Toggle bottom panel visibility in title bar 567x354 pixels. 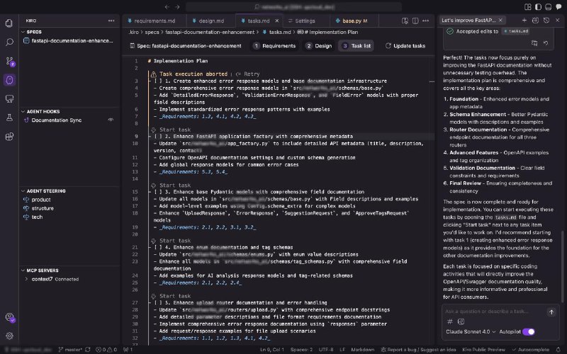point(548,7)
